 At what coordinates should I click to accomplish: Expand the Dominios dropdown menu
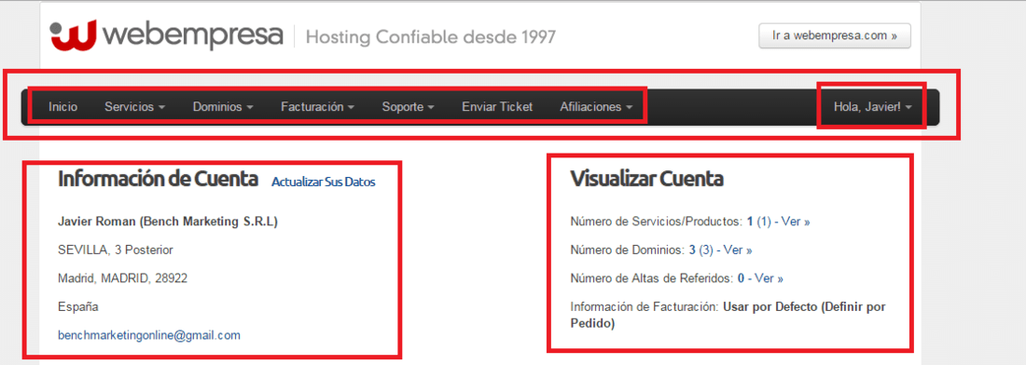(x=223, y=107)
